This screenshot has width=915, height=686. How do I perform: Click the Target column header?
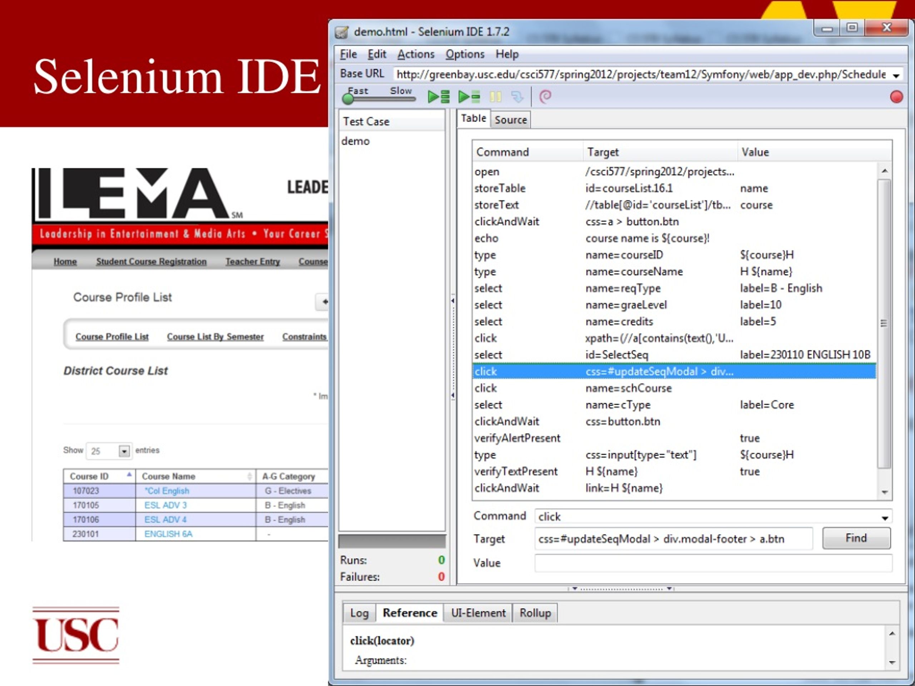[660, 152]
